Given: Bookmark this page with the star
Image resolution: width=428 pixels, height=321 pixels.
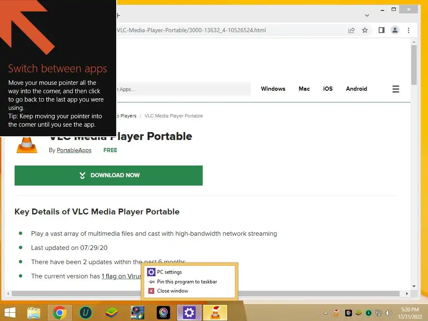Looking at the screenshot, I should pos(365,30).
